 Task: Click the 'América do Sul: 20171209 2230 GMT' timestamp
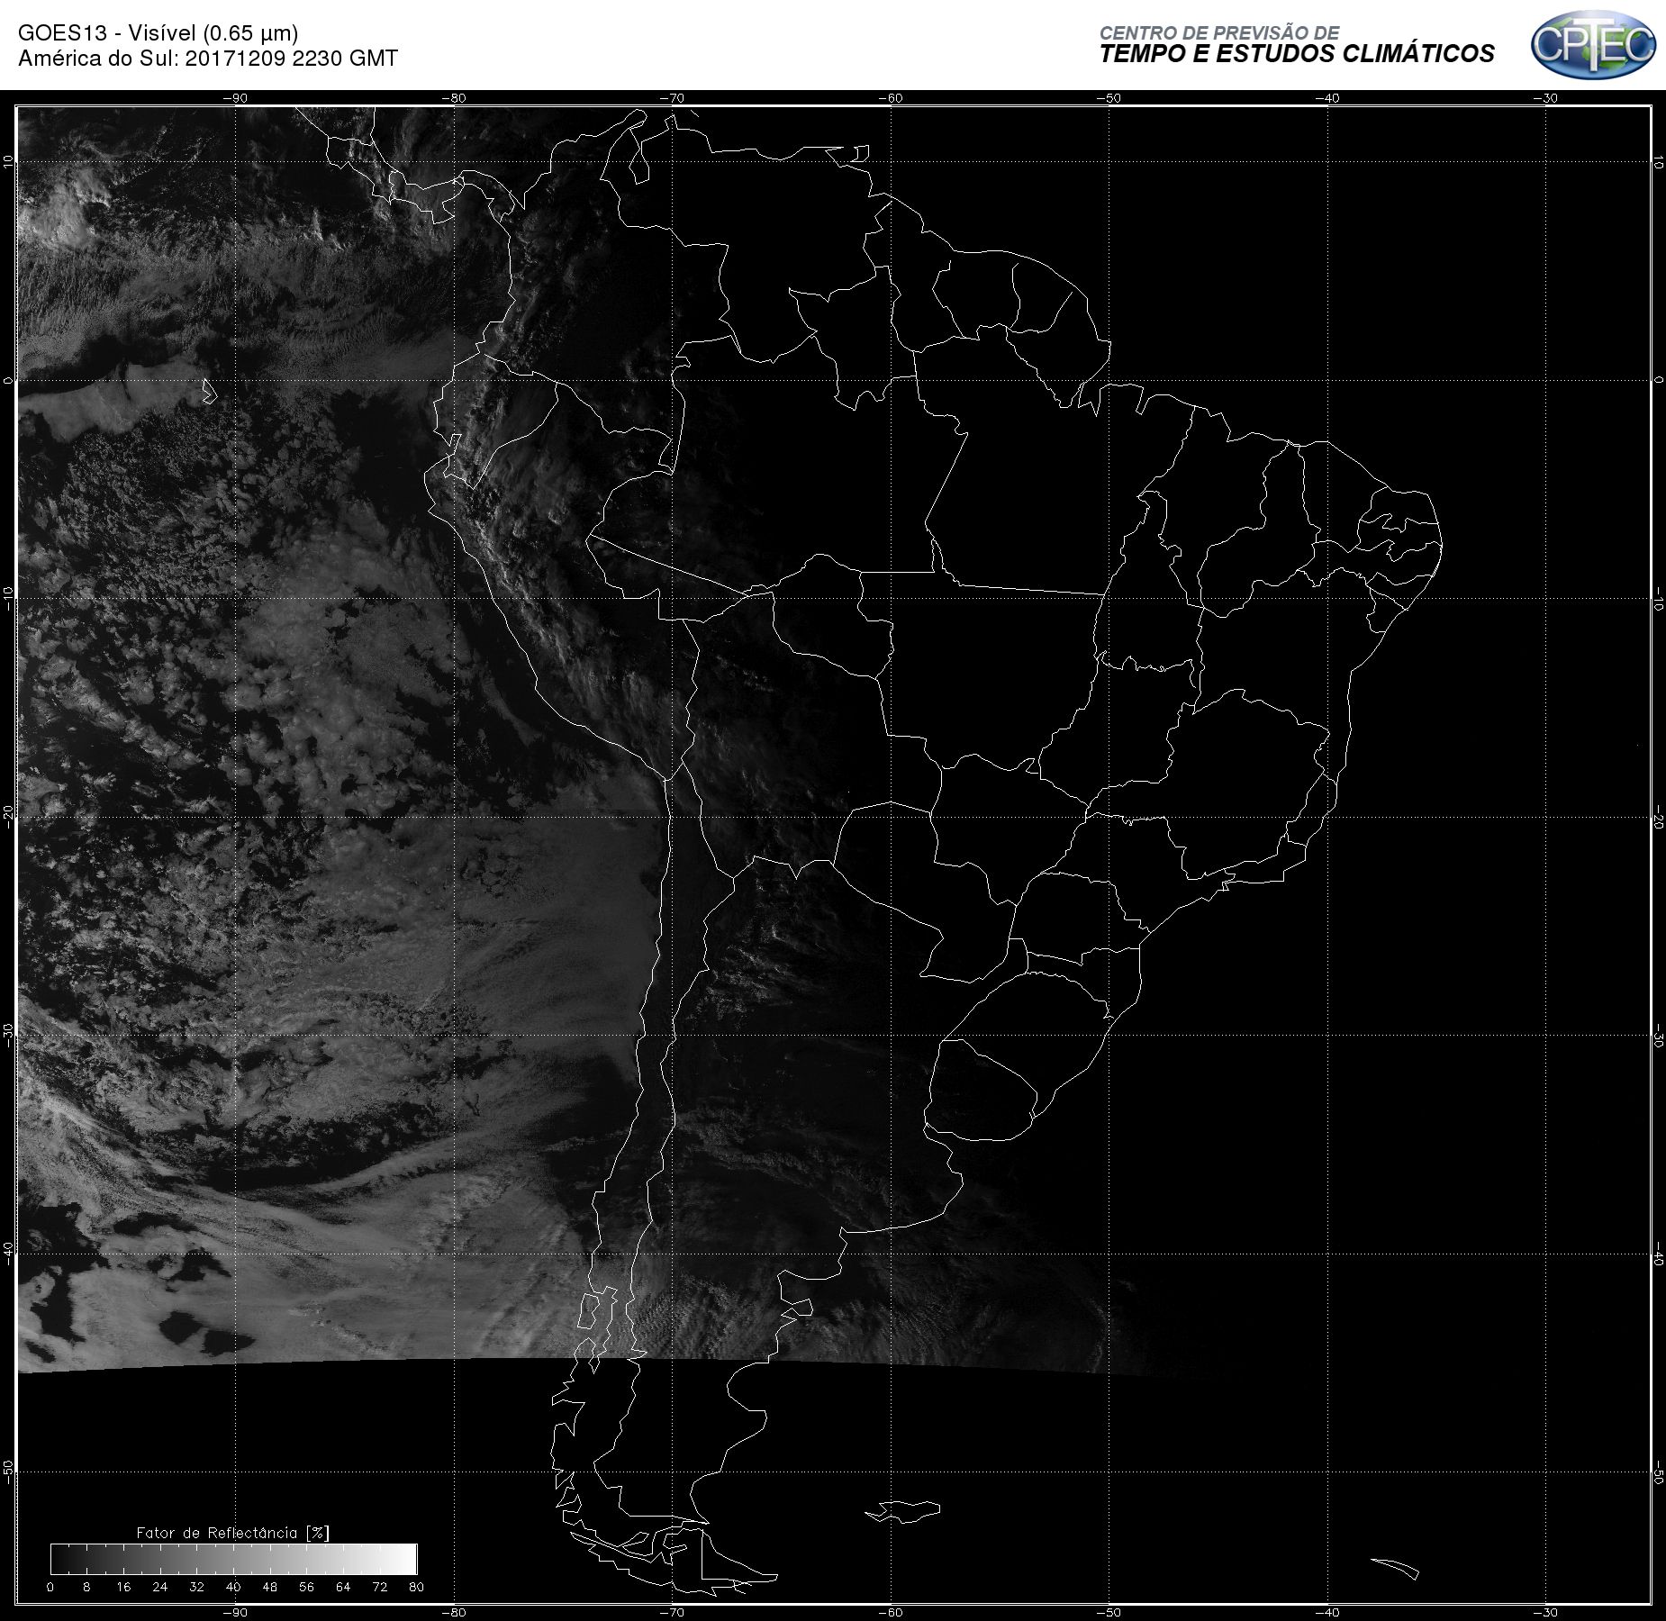tap(208, 59)
